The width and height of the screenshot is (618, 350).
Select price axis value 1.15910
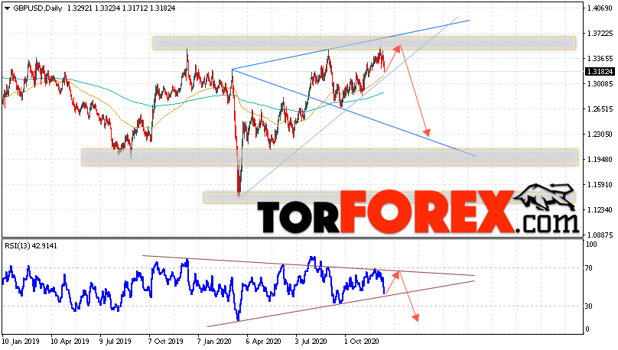(600, 185)
